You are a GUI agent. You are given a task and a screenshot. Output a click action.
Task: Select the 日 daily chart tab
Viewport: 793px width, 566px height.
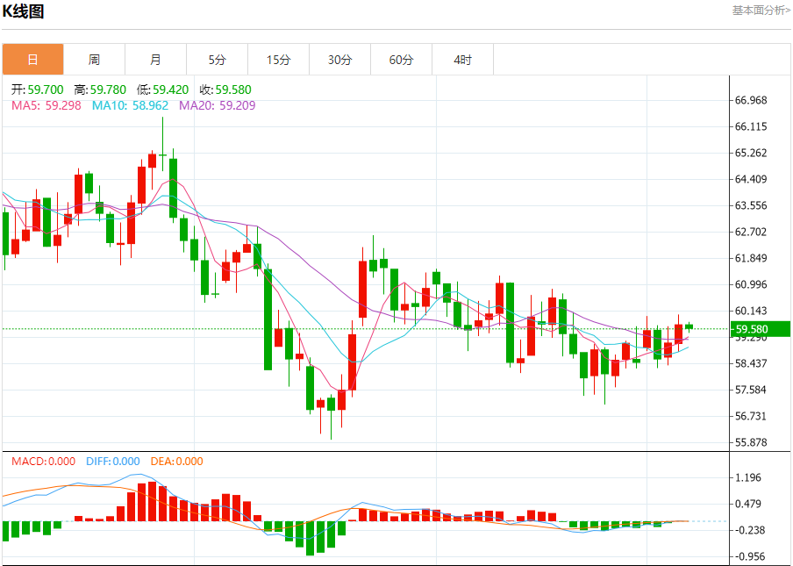[x=32, y=60]
